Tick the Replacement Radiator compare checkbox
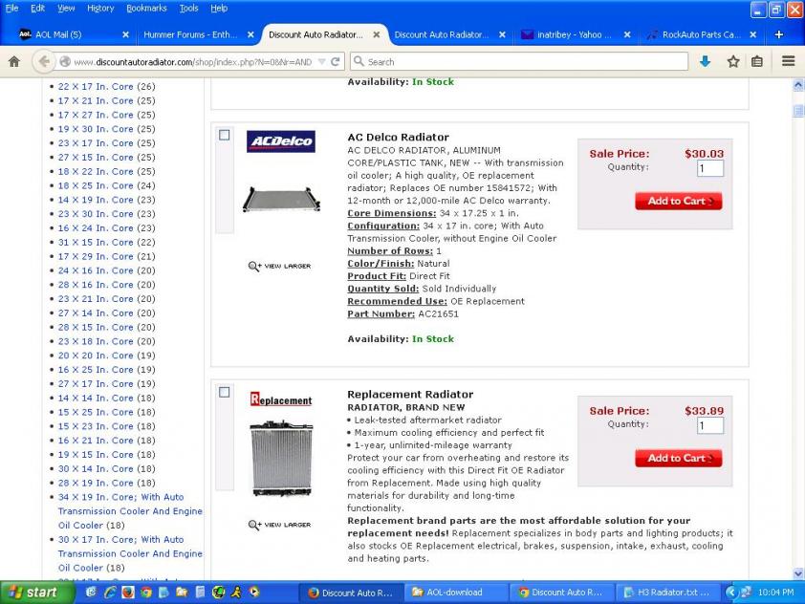This screenshot has width=805, height=604. click(x=225, y=392)
